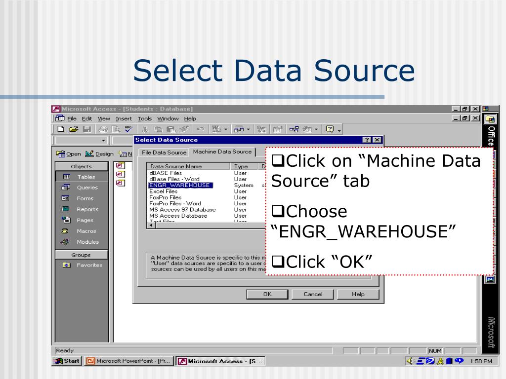This screenshot has width=506, height=379.
Task: Select Reports in the Objects bar
Action: (82, 209)
